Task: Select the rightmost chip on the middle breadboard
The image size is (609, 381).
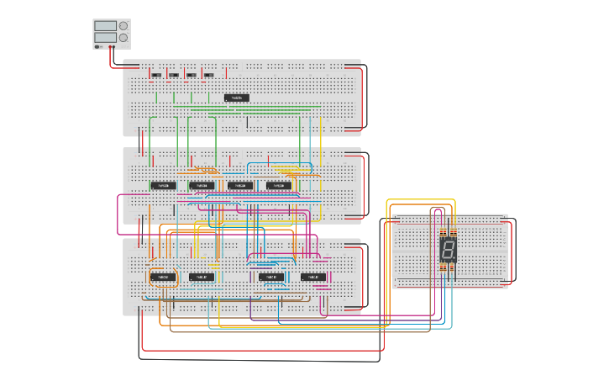Action: click(x=279, y=186)
